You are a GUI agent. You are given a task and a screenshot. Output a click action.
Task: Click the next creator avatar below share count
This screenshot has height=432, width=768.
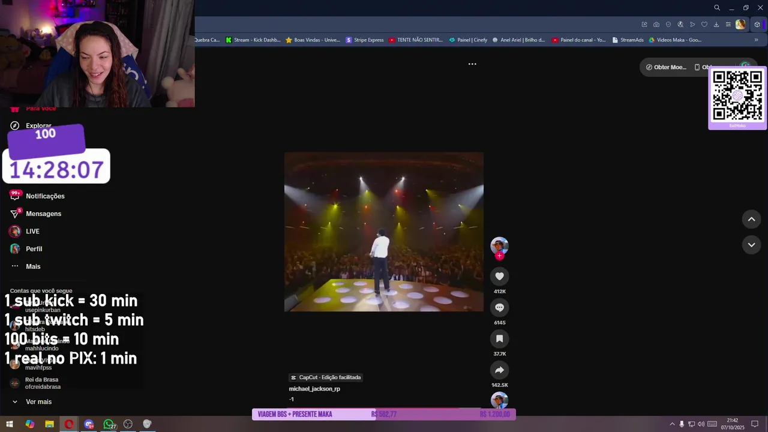(499, 400)
